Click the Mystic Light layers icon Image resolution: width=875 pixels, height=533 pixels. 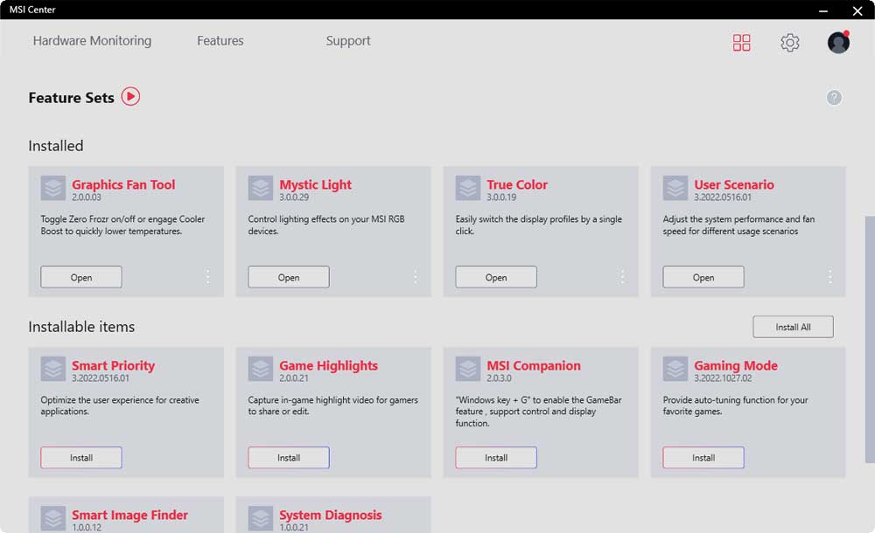click(x=261, y=188)
